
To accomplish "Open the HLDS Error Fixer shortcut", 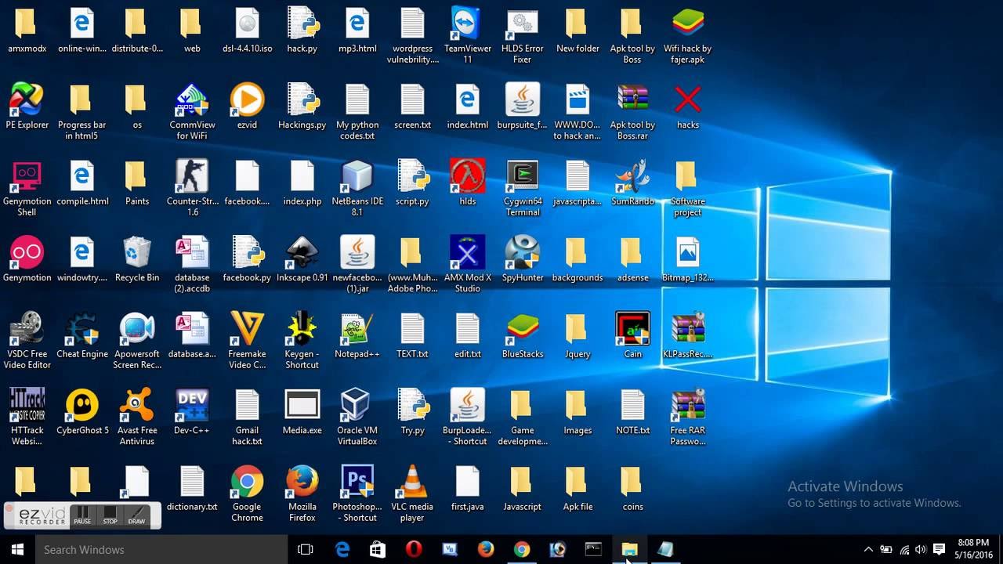I will [x=523, y=35].
